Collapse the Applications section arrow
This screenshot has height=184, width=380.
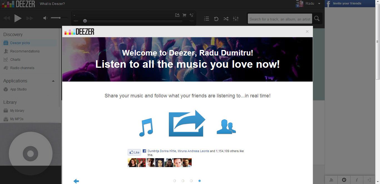point(53,81)
